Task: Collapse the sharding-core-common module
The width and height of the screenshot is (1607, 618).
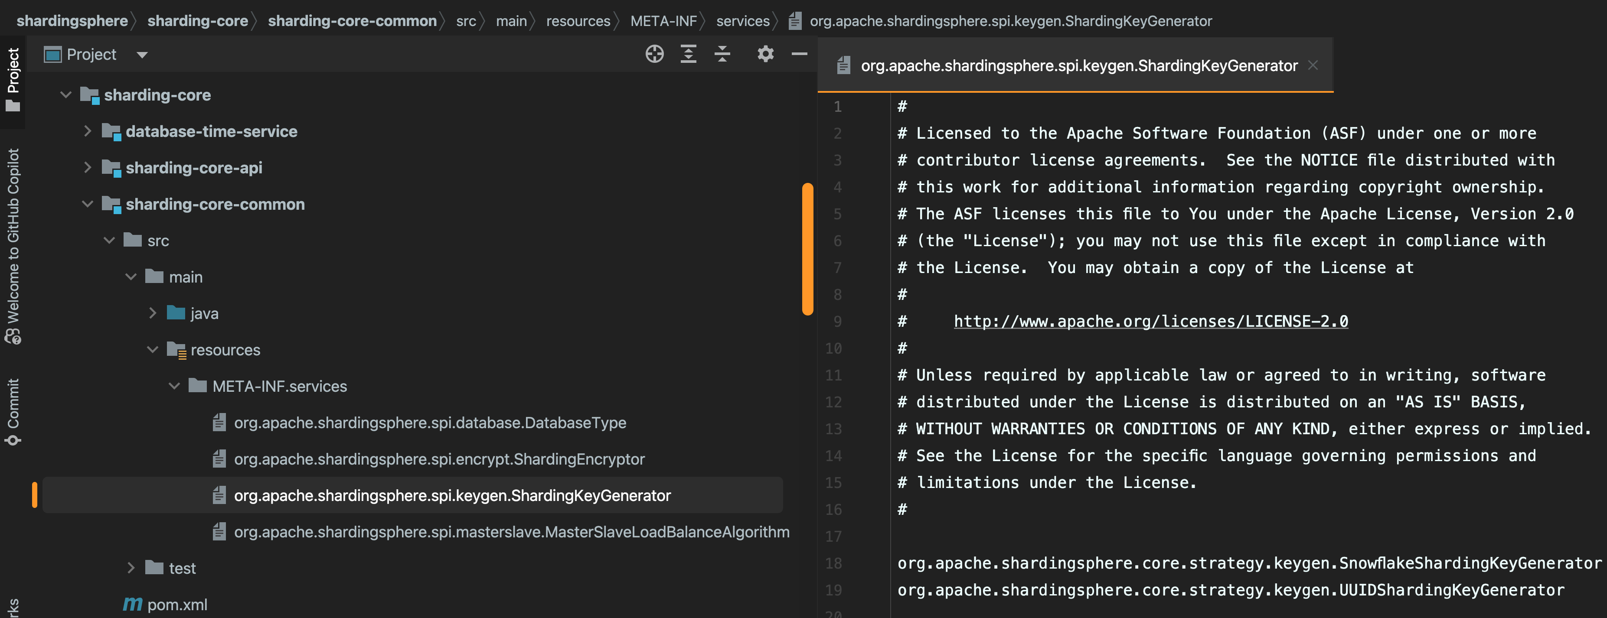Action: coord(87,204)
